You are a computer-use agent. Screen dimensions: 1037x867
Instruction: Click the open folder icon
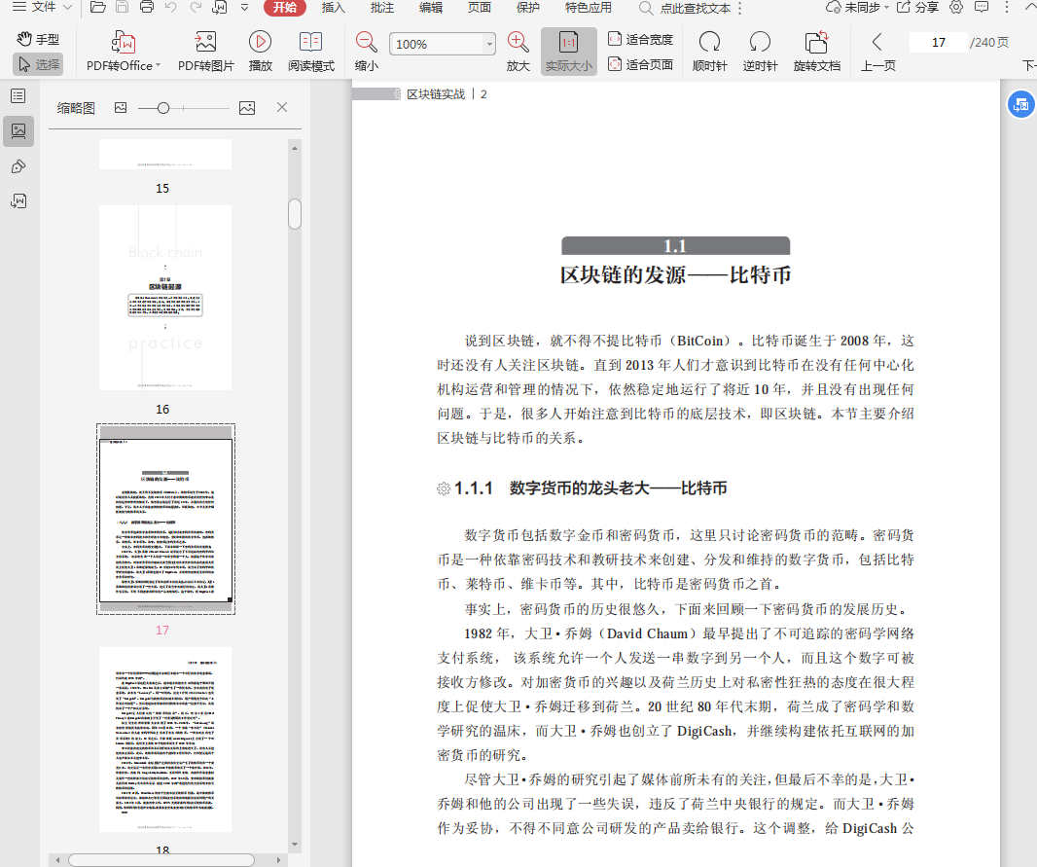(x=98, y=7)
